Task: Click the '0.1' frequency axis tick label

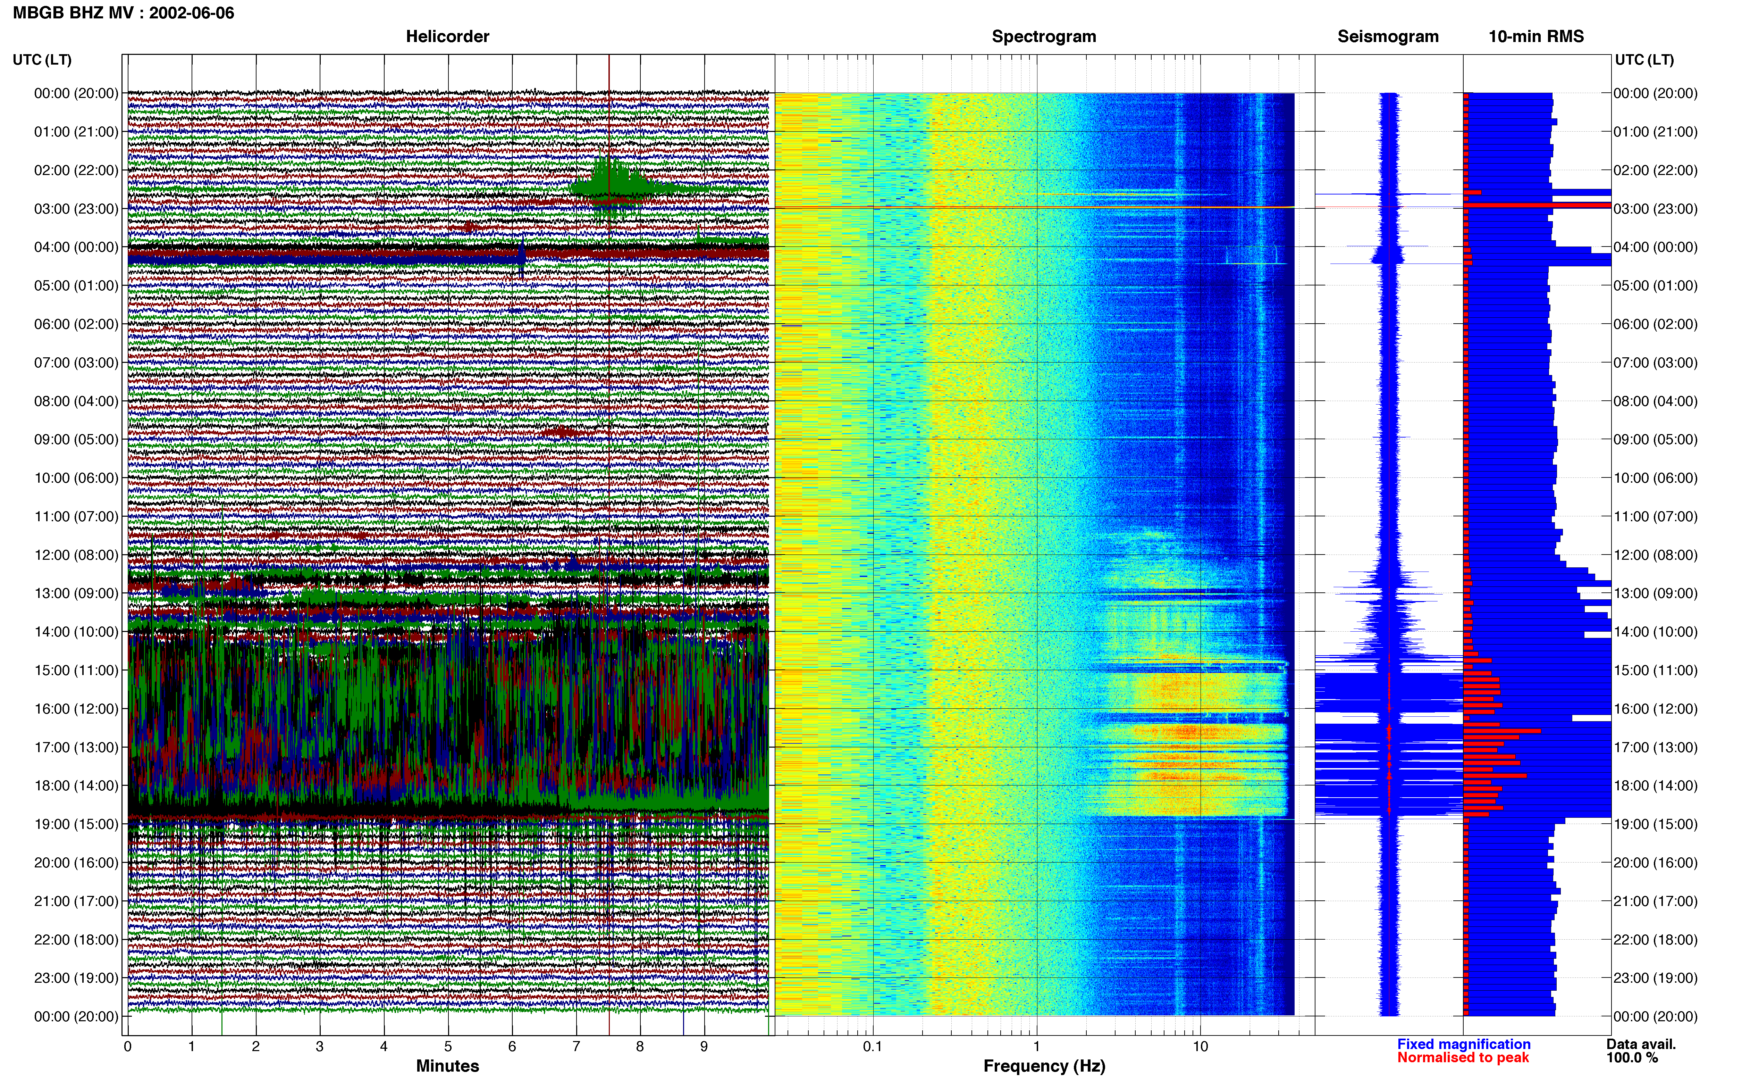Action: pos(873,1046)
